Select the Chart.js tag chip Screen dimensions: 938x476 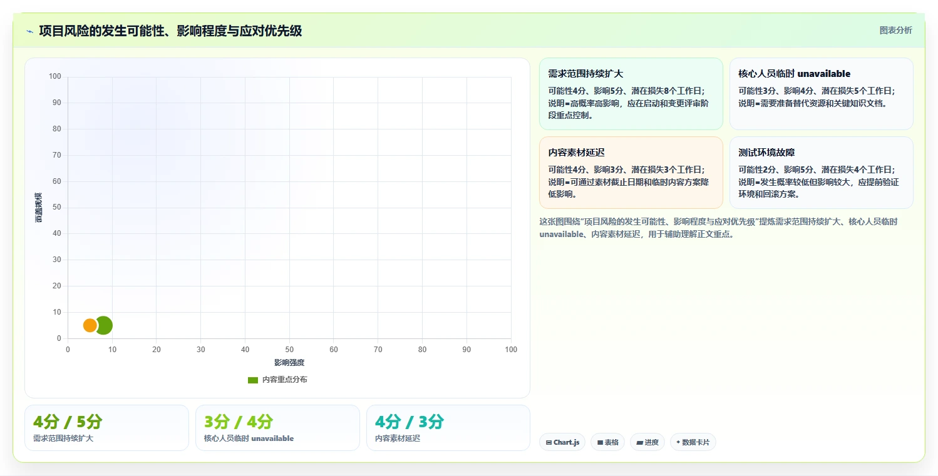point(562,442)
